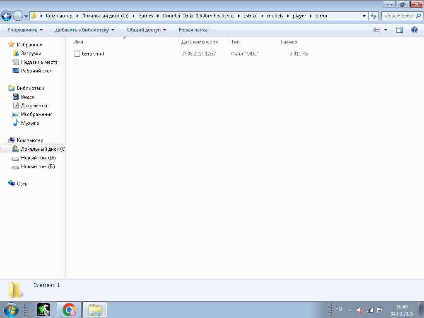The width and height of the screenshot is (424, 318).
Task: Open the Изображения library
Action: click(37, 114)
